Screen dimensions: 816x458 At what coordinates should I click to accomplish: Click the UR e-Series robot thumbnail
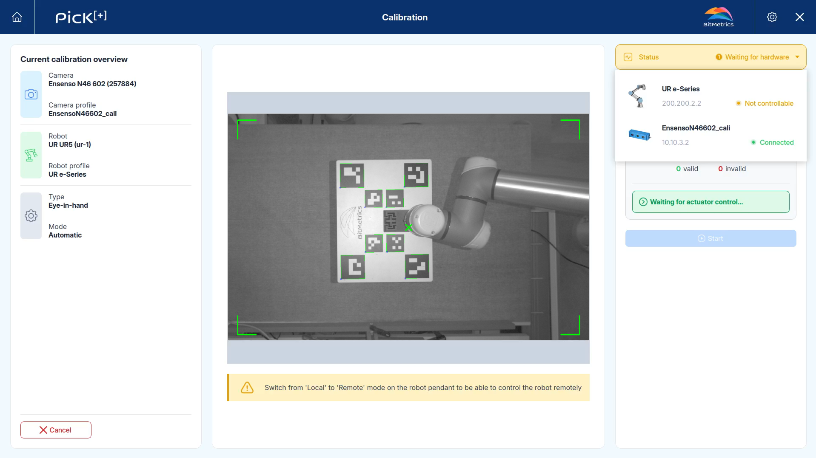[x=638, y=96]
